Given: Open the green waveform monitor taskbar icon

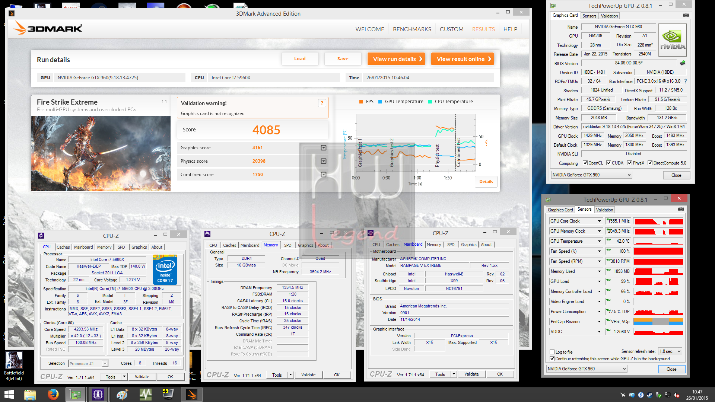Looking at the screenshot, I should (x=145, y=395).
